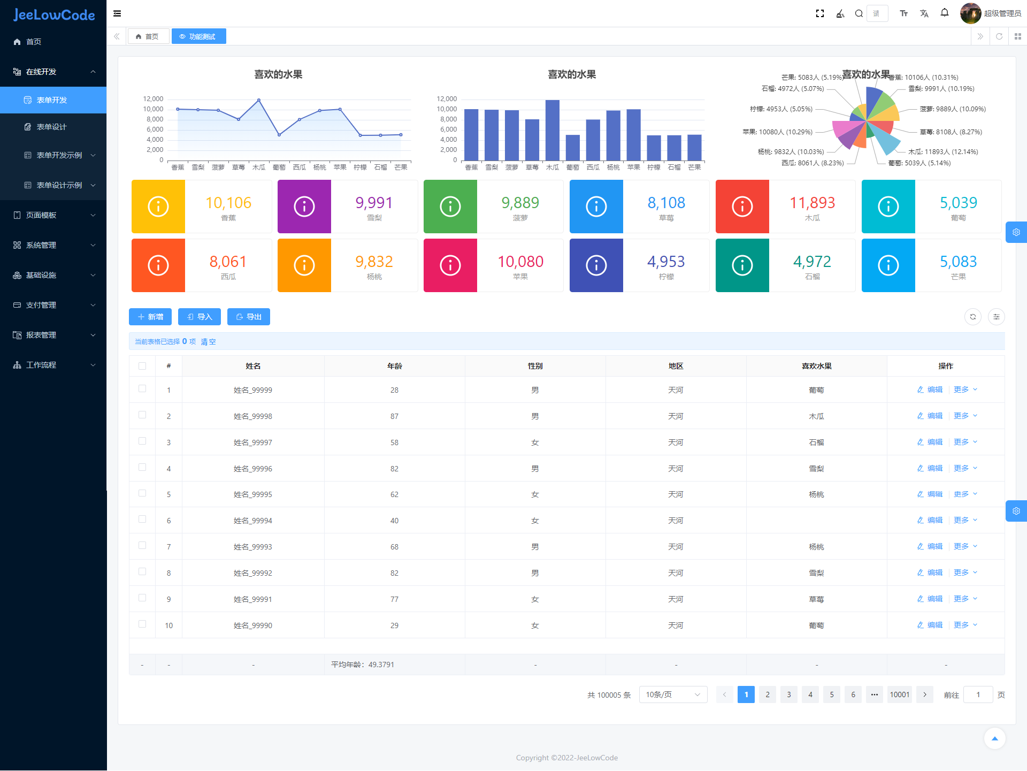The height and width of the screenshot is (771, 1027).
Task: Check the select-all header checkbox
Action: (x=142, y=366)
